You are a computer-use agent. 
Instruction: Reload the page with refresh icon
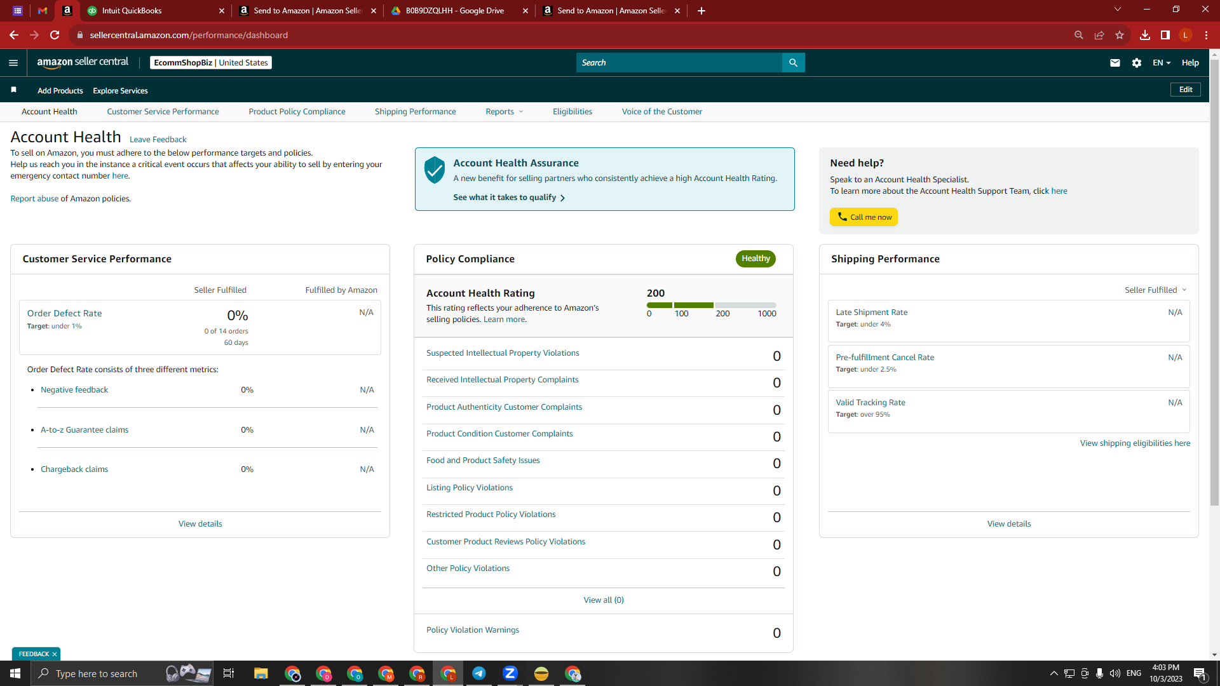point(55,35)
